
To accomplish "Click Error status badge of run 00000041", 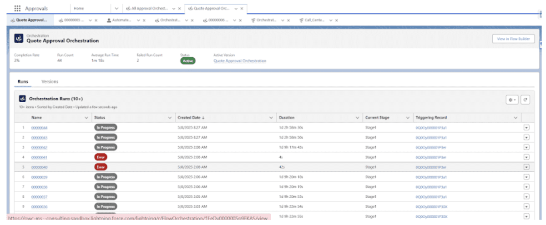I will [101, 157].
